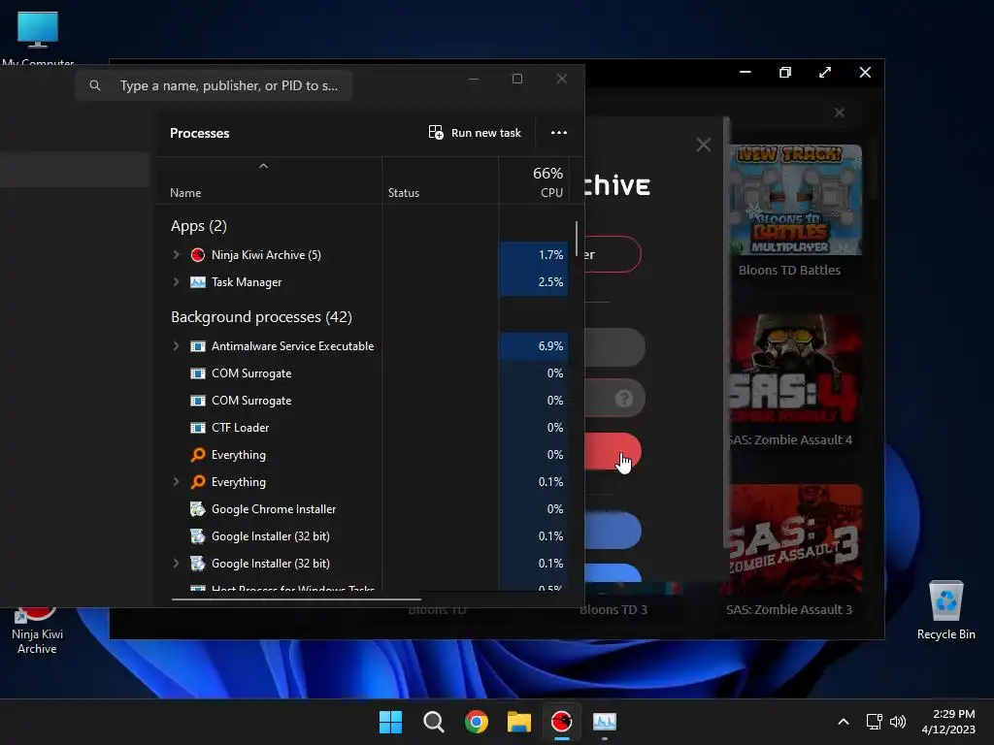Expand Antimalware Service Executable entry
The image size is (994, 745).
point(177,346)
